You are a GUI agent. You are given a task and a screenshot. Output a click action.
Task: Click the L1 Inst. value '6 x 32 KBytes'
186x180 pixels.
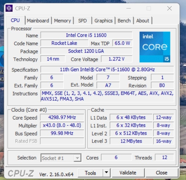(131, 125)
